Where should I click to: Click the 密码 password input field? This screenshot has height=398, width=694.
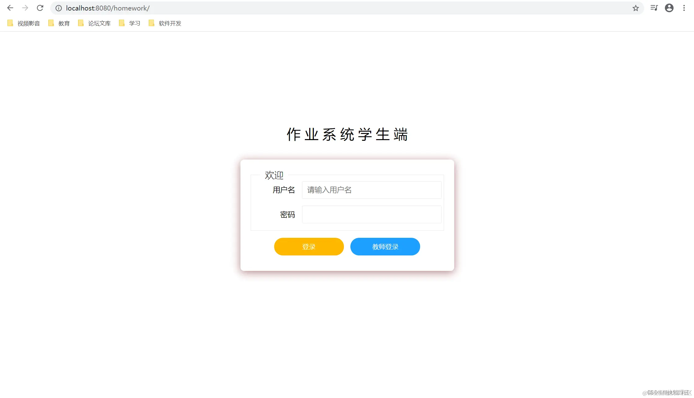pyautogui.click(x=371, y=214)
